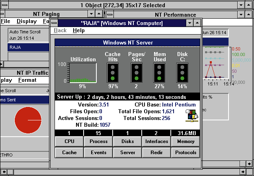Click the Server Up uptime status bar
Image resolution: width=254 pixels, height=176 pixels.
point(127,97)
